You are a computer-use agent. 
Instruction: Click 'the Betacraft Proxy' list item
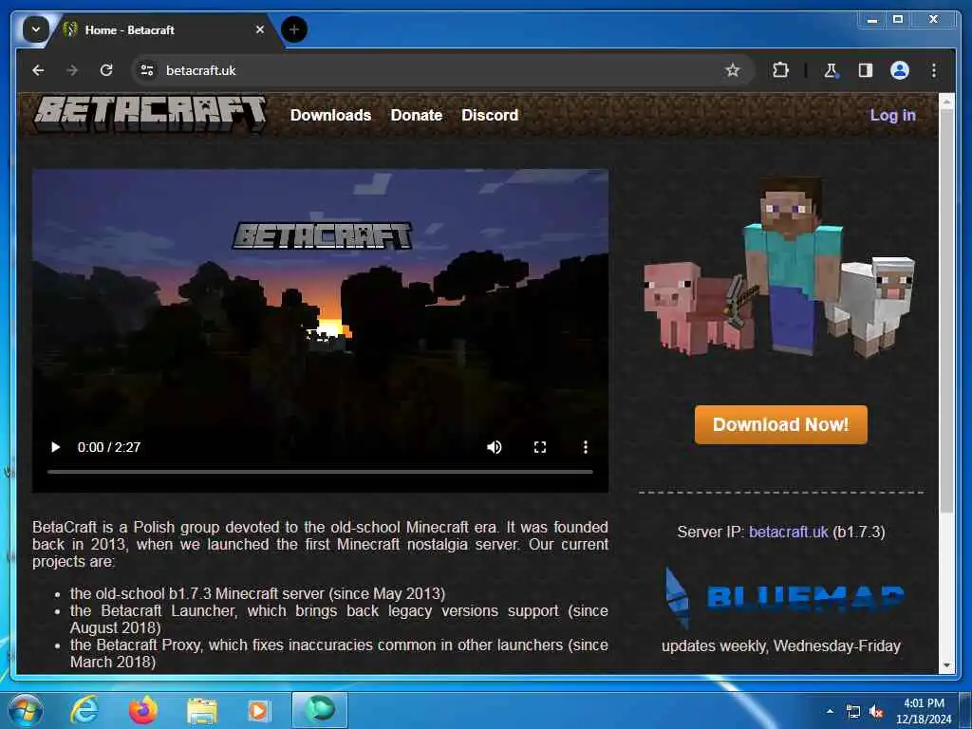pos(339,653)
